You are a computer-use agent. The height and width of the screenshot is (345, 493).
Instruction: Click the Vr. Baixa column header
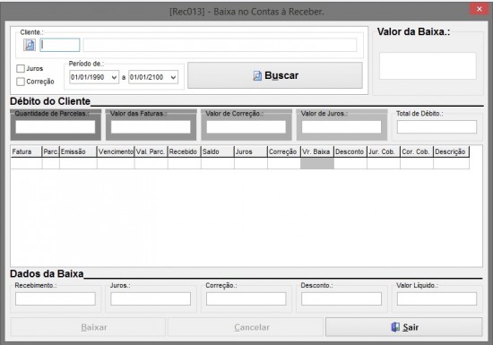317,151
